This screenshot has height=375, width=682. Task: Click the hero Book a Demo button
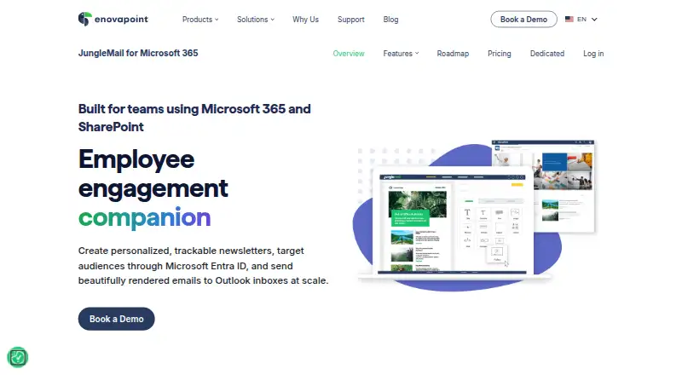[x=116, y=319]
